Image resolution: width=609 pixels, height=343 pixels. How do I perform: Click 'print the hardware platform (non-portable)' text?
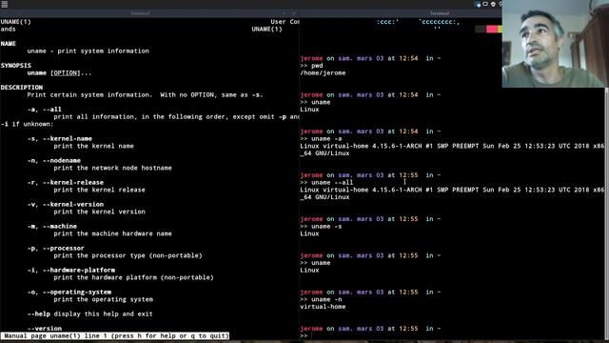(x=133, y=277)
